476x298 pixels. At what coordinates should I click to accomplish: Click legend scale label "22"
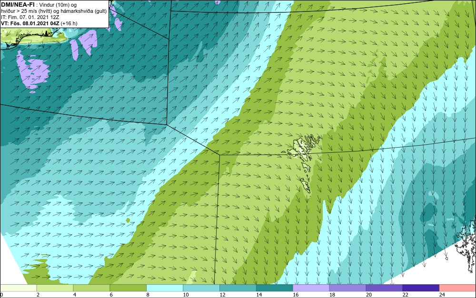[405, 295]
